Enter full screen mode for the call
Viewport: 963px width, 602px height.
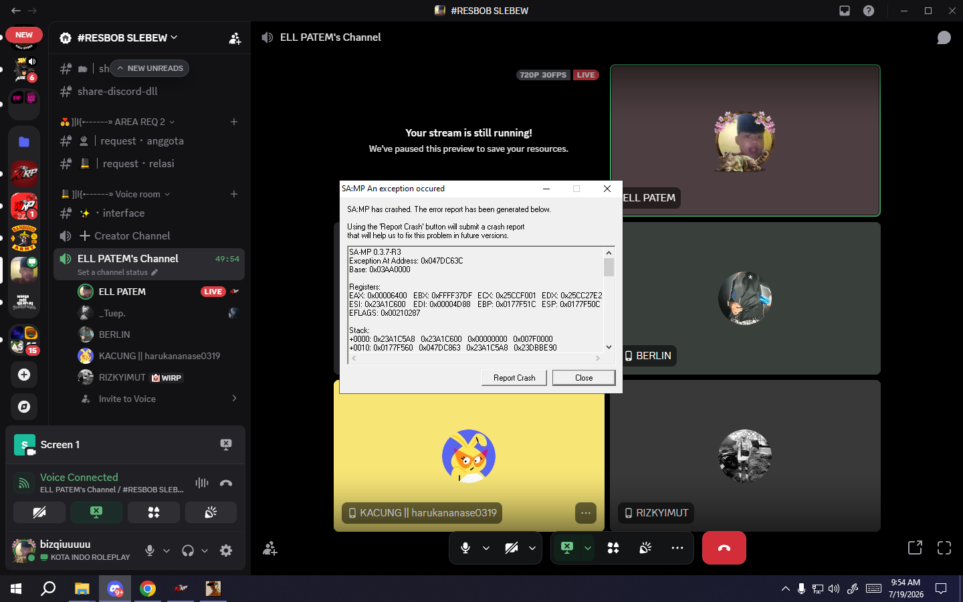click(x=944, y=548)
